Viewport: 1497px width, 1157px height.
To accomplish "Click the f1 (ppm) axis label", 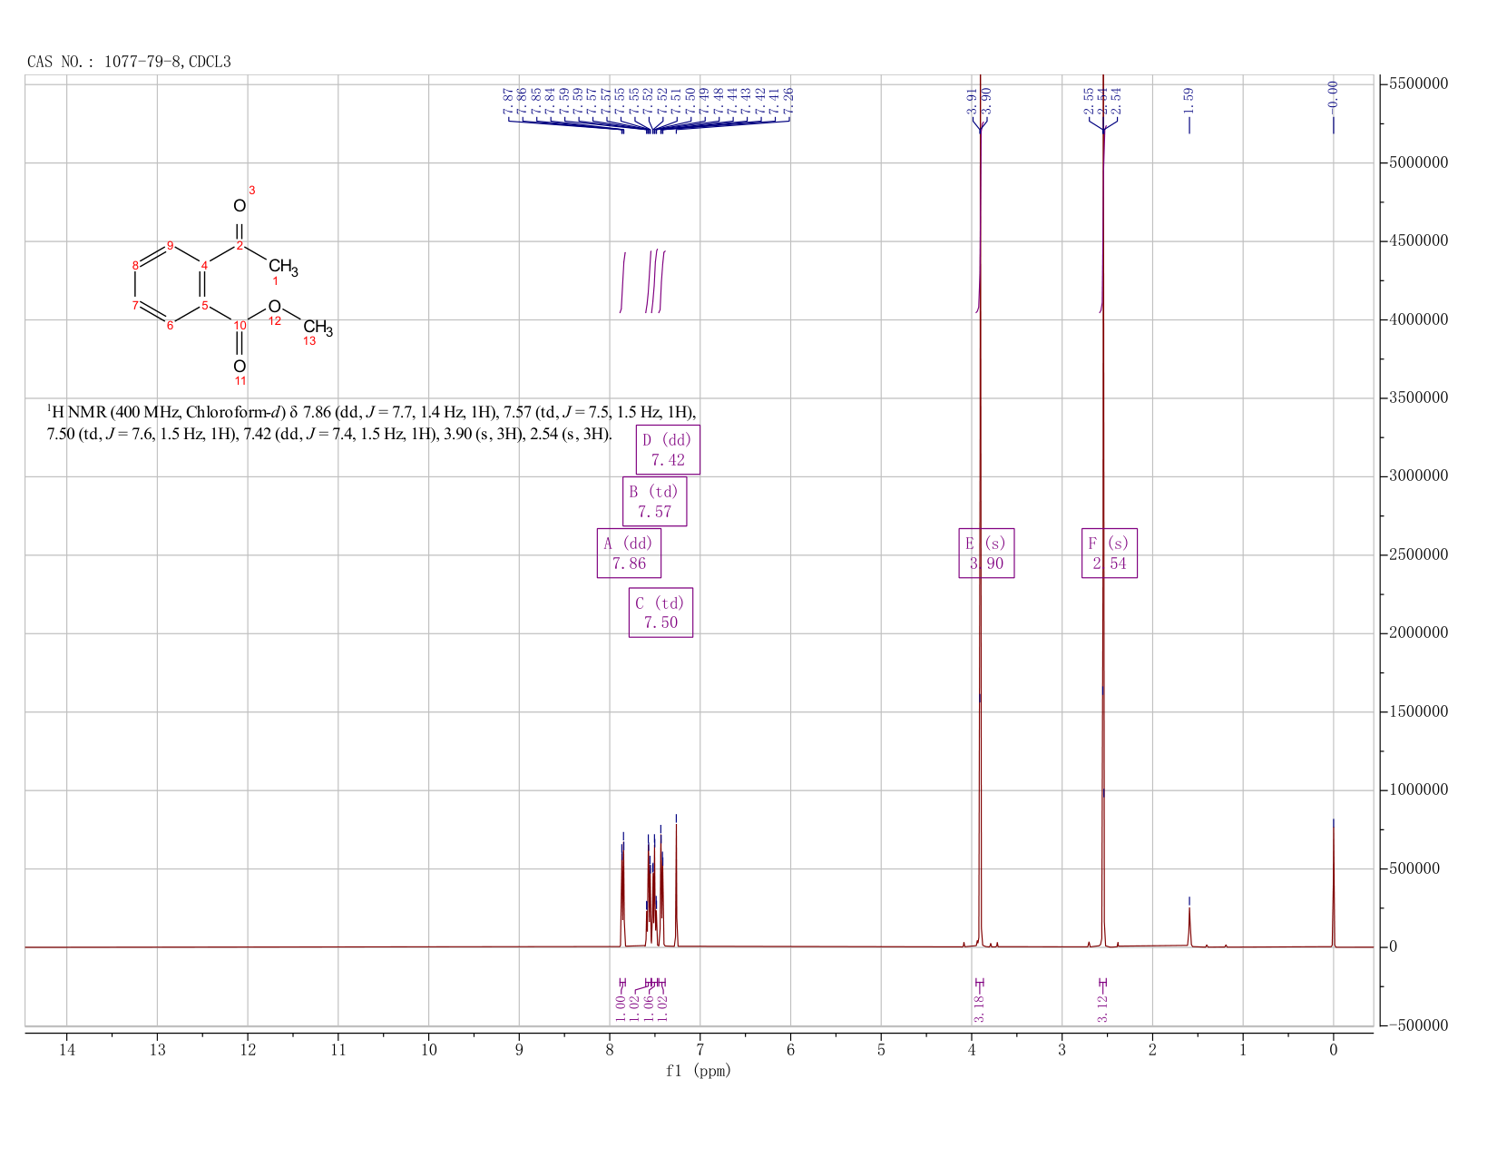I will 699,1071.
